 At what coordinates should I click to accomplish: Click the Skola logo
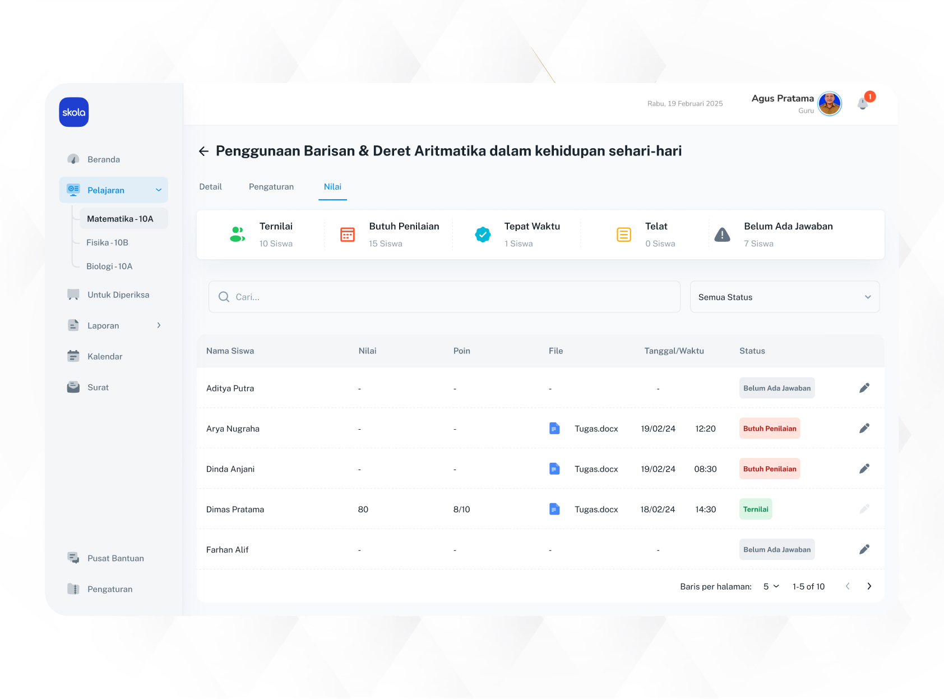coord(74,112)
